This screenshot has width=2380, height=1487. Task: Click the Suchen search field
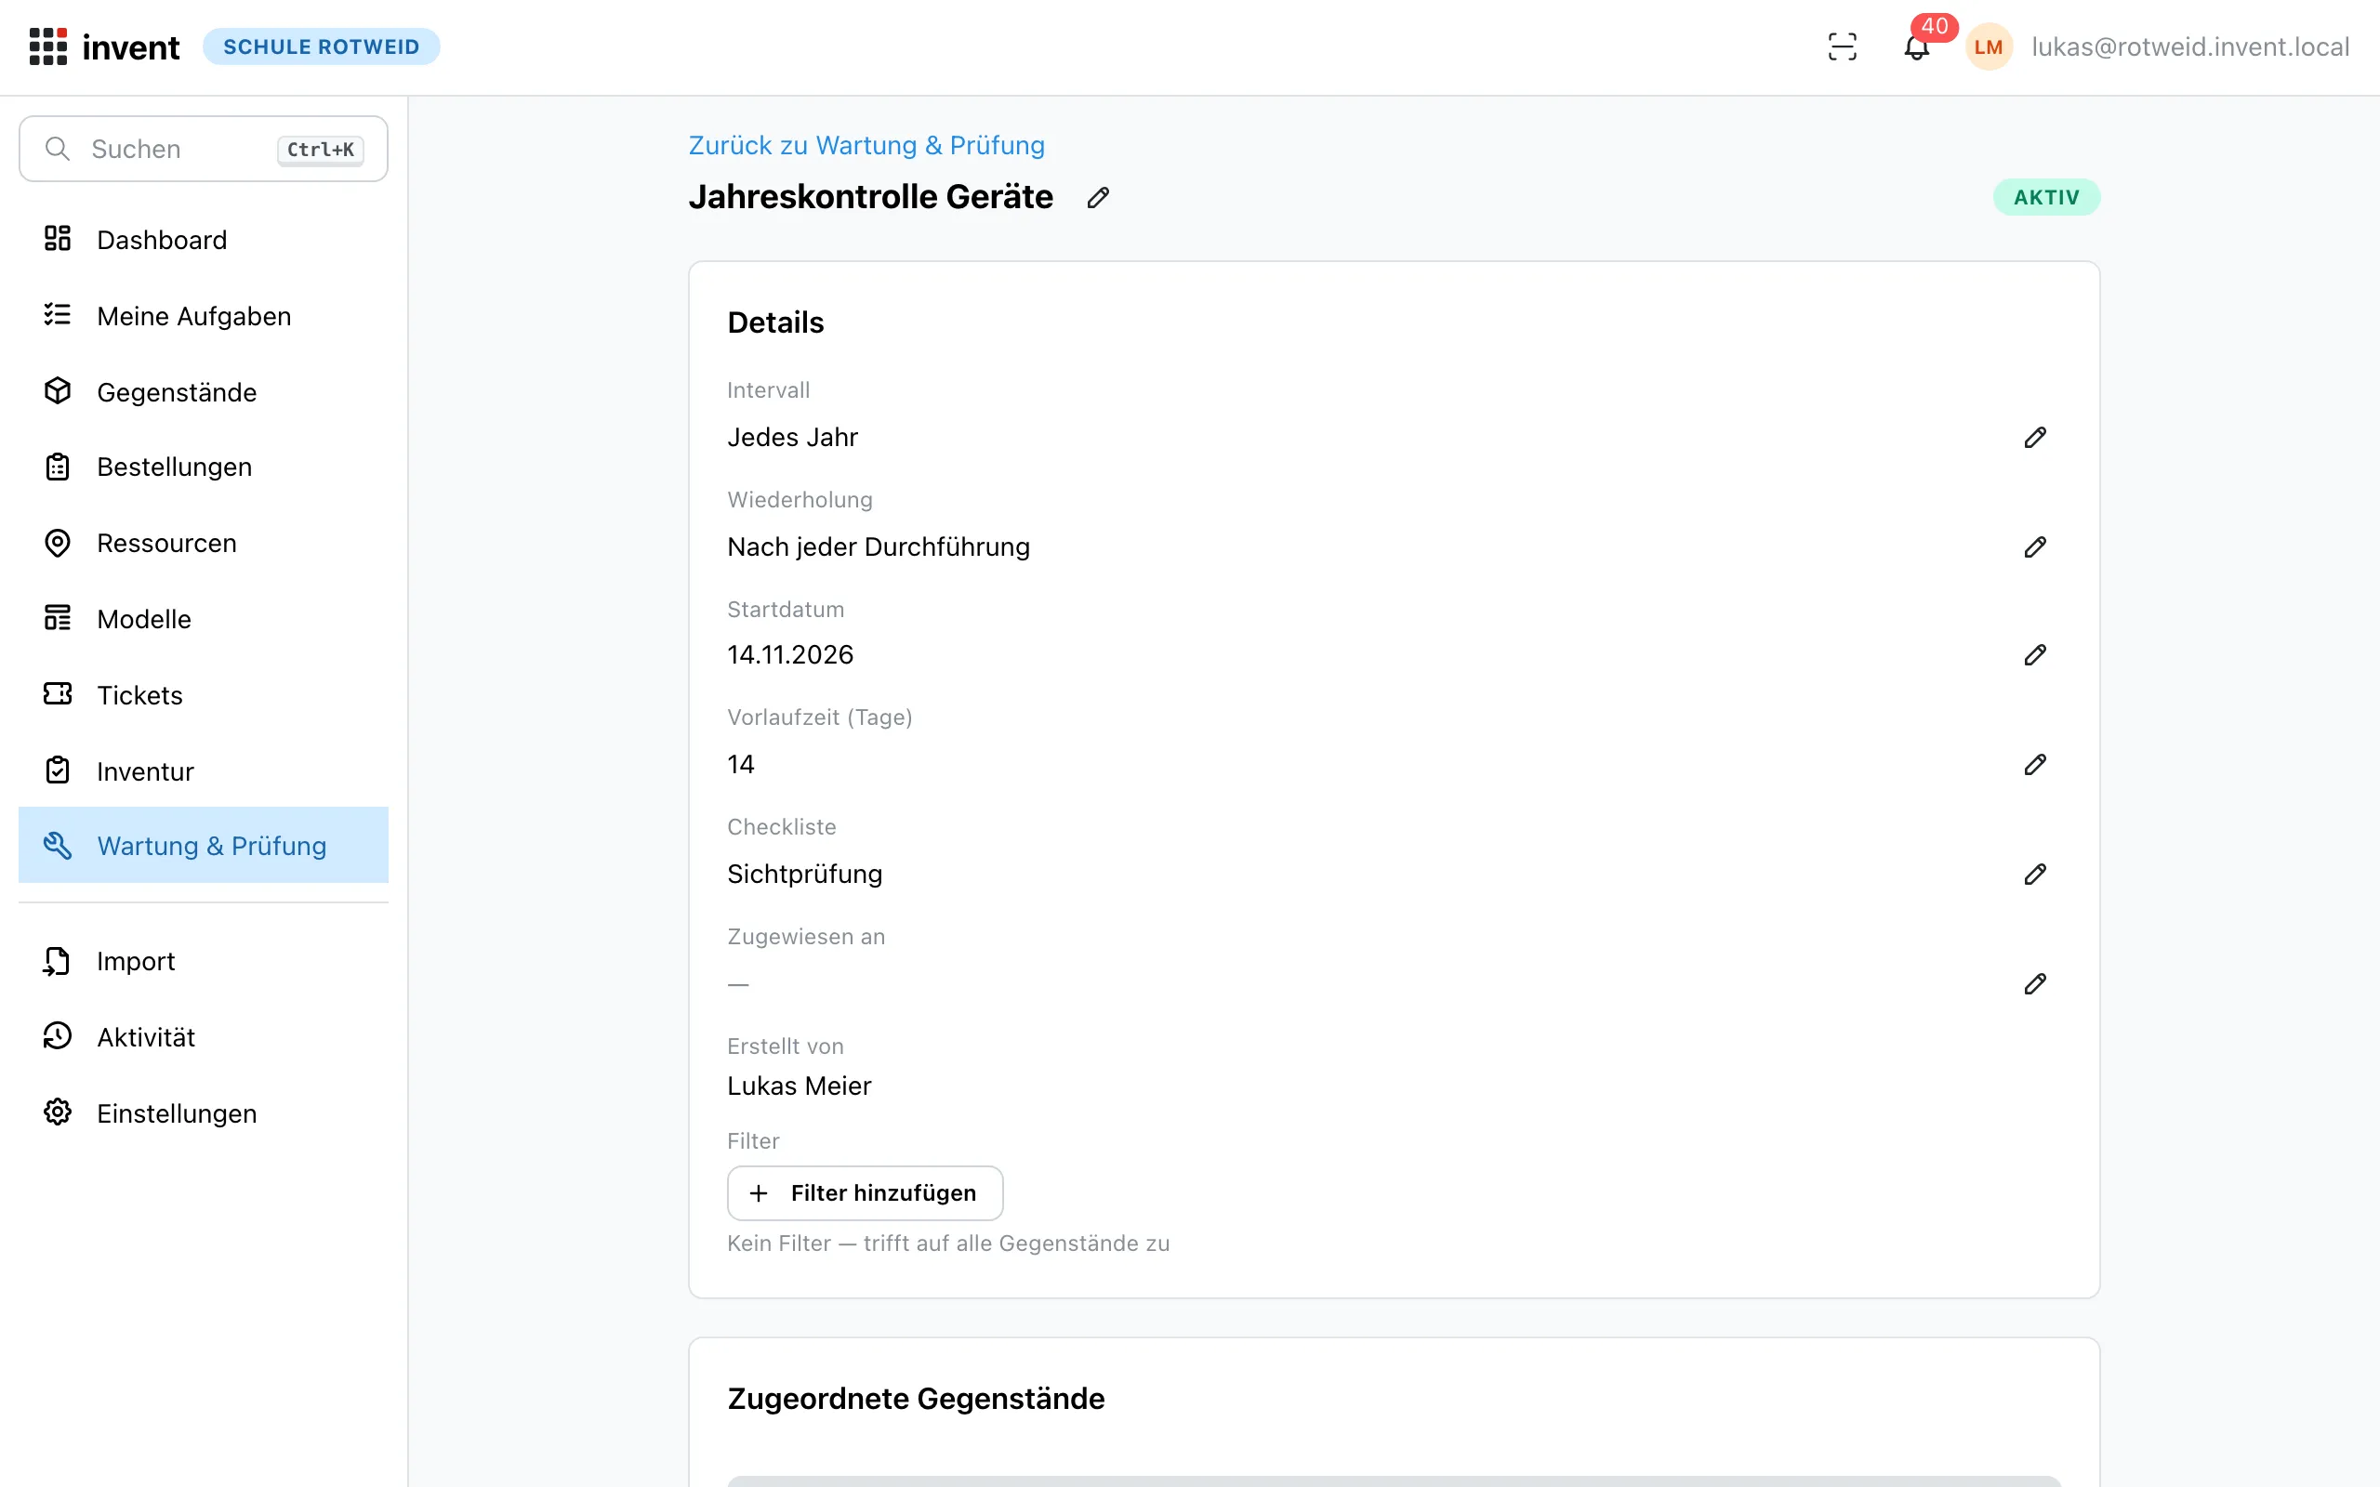(204, 150)
